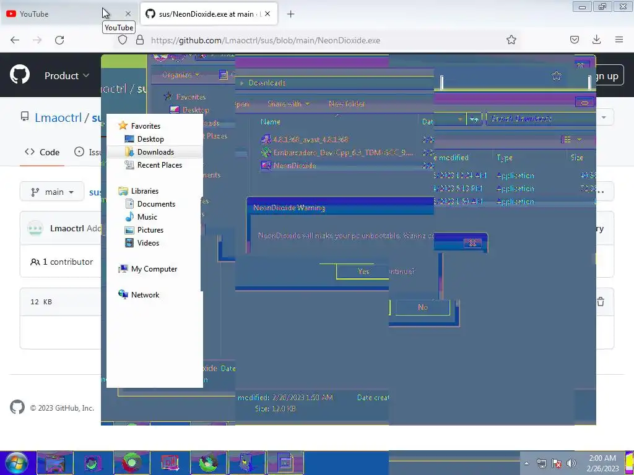Select the Embarcadero_Dev-Cpp installer file
634x475 pixels.
pos(337,153)
